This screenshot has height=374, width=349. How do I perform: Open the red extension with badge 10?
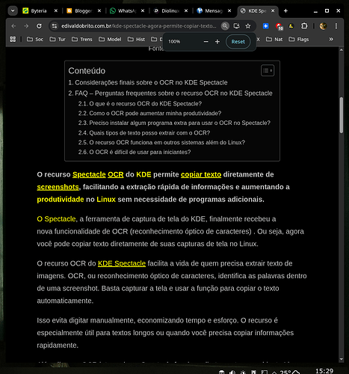click(279, 26)
